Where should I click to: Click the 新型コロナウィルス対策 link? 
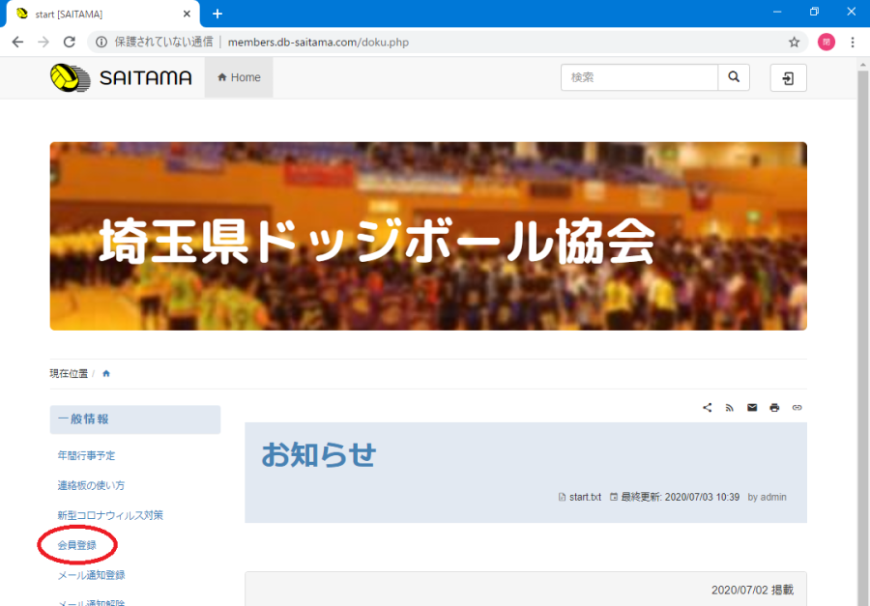pyautogui.click(x=110, y=515)
